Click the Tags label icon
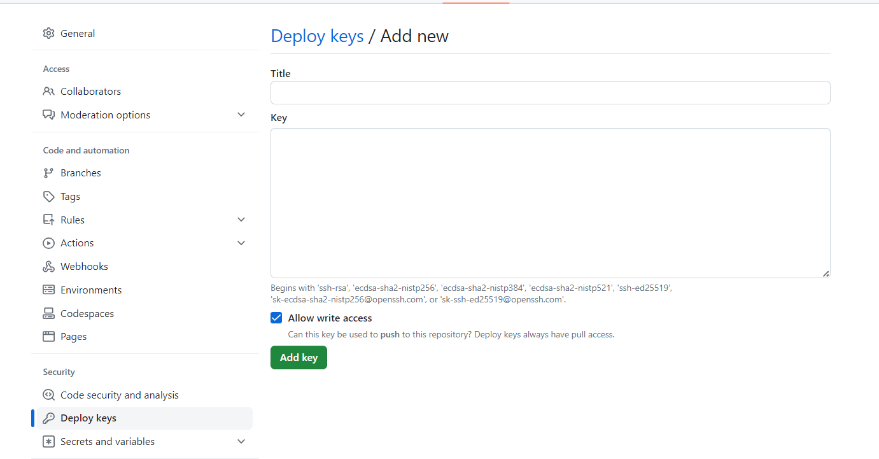This screenshot has height=459, width=879. click(48, 196)
